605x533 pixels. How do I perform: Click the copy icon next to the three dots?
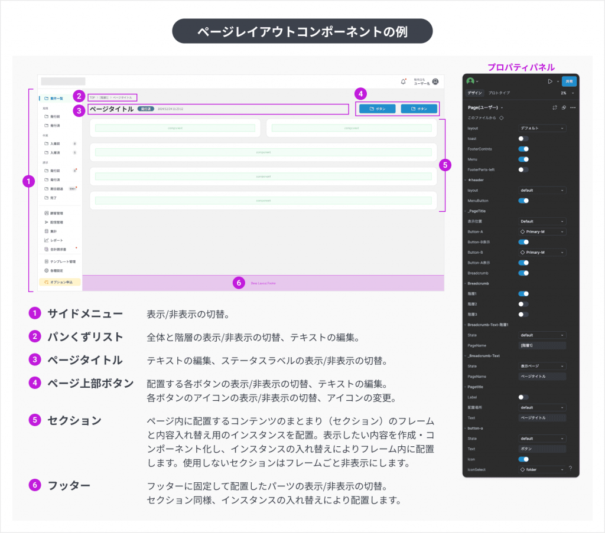tap(564, 107)
